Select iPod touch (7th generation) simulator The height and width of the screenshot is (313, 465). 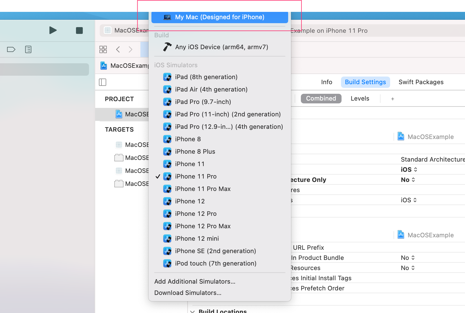click(x=220, y=263)
